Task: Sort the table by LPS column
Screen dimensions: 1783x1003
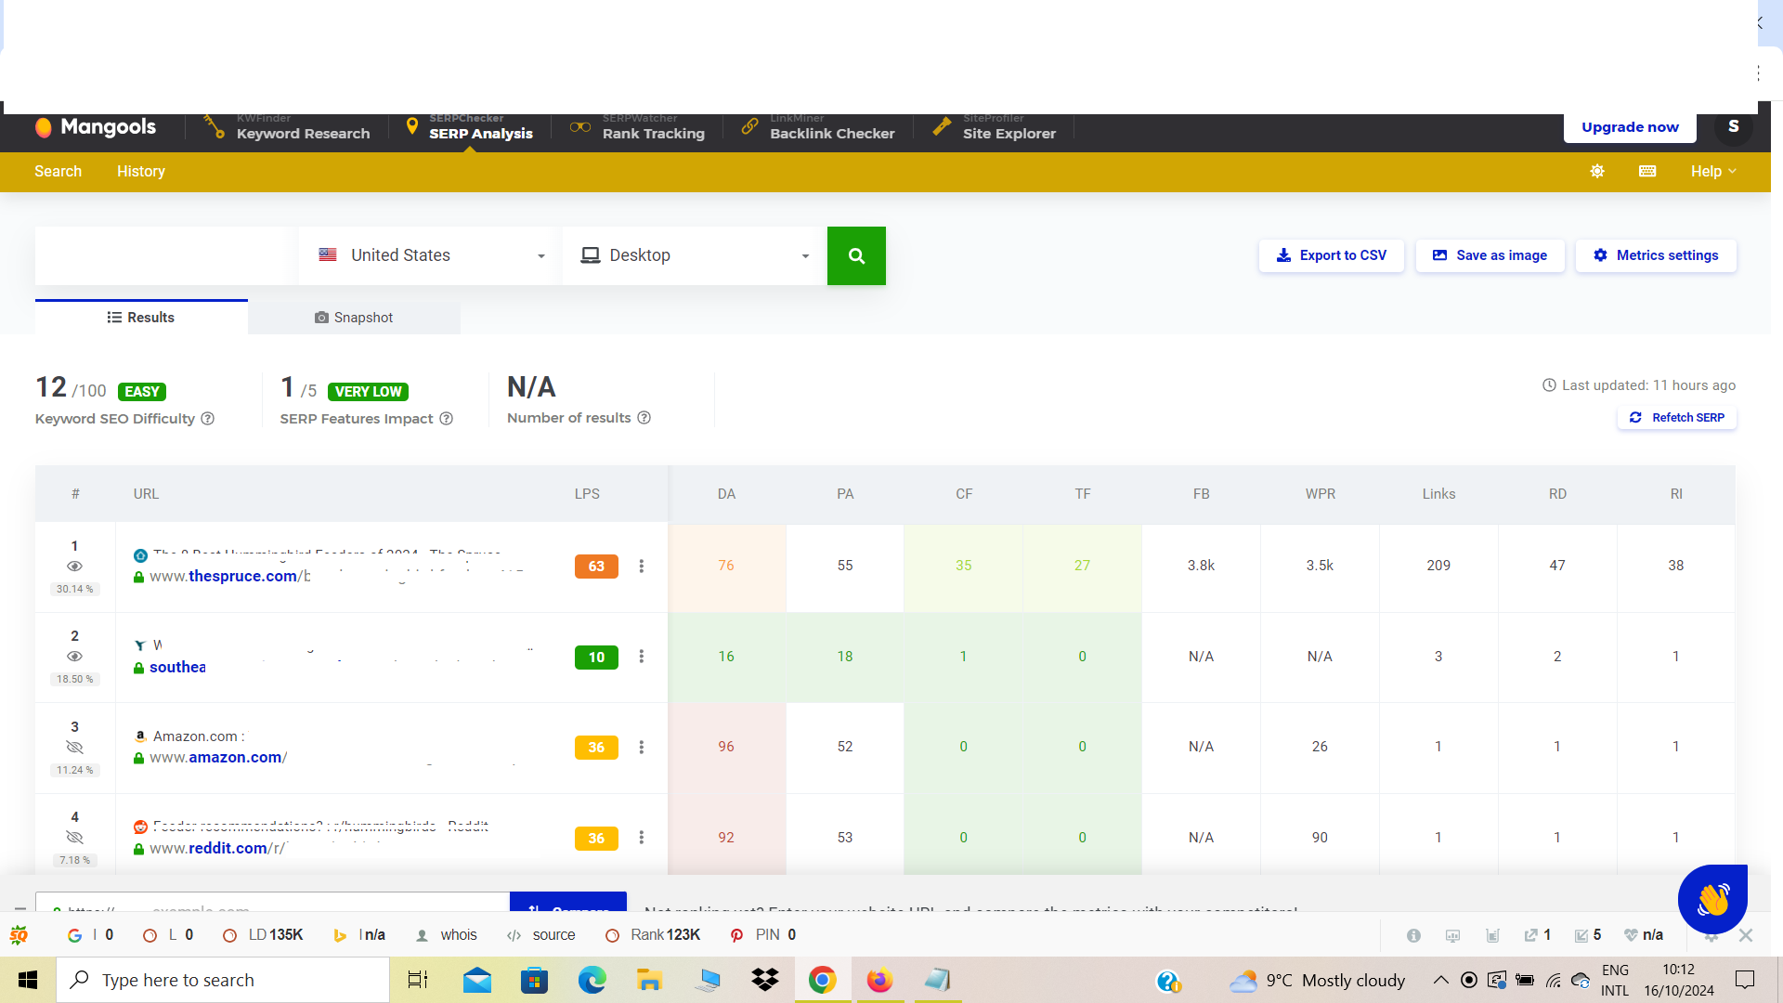Action: pyautogui.click(x=587, y=494)
